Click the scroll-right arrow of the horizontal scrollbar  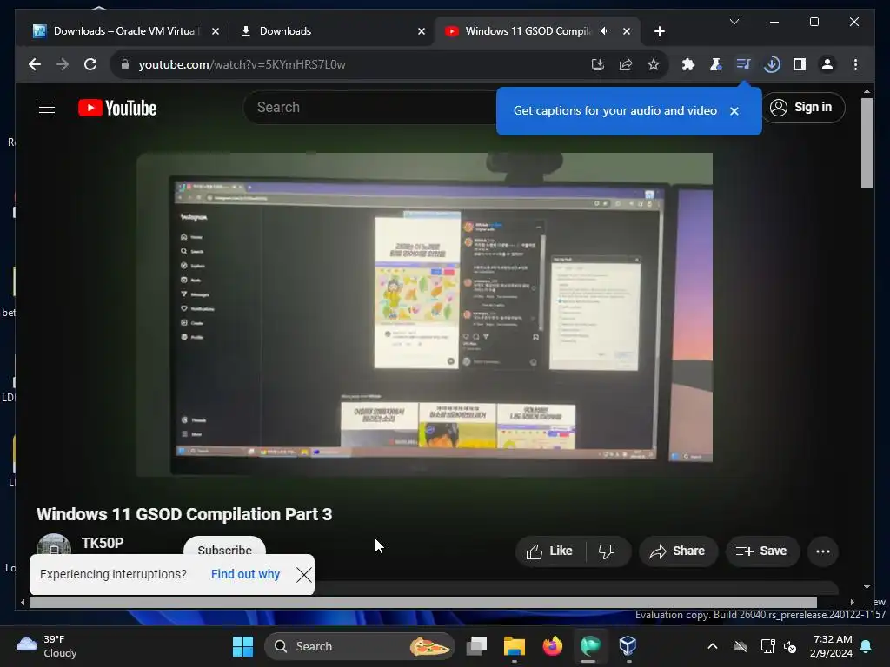[x=852, y=603]
